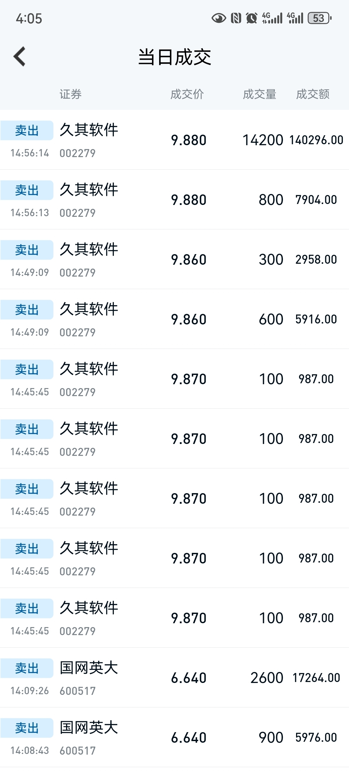Open the 600-share 久其软件 trade
This screenshot has width=349, height=771.
174,319
